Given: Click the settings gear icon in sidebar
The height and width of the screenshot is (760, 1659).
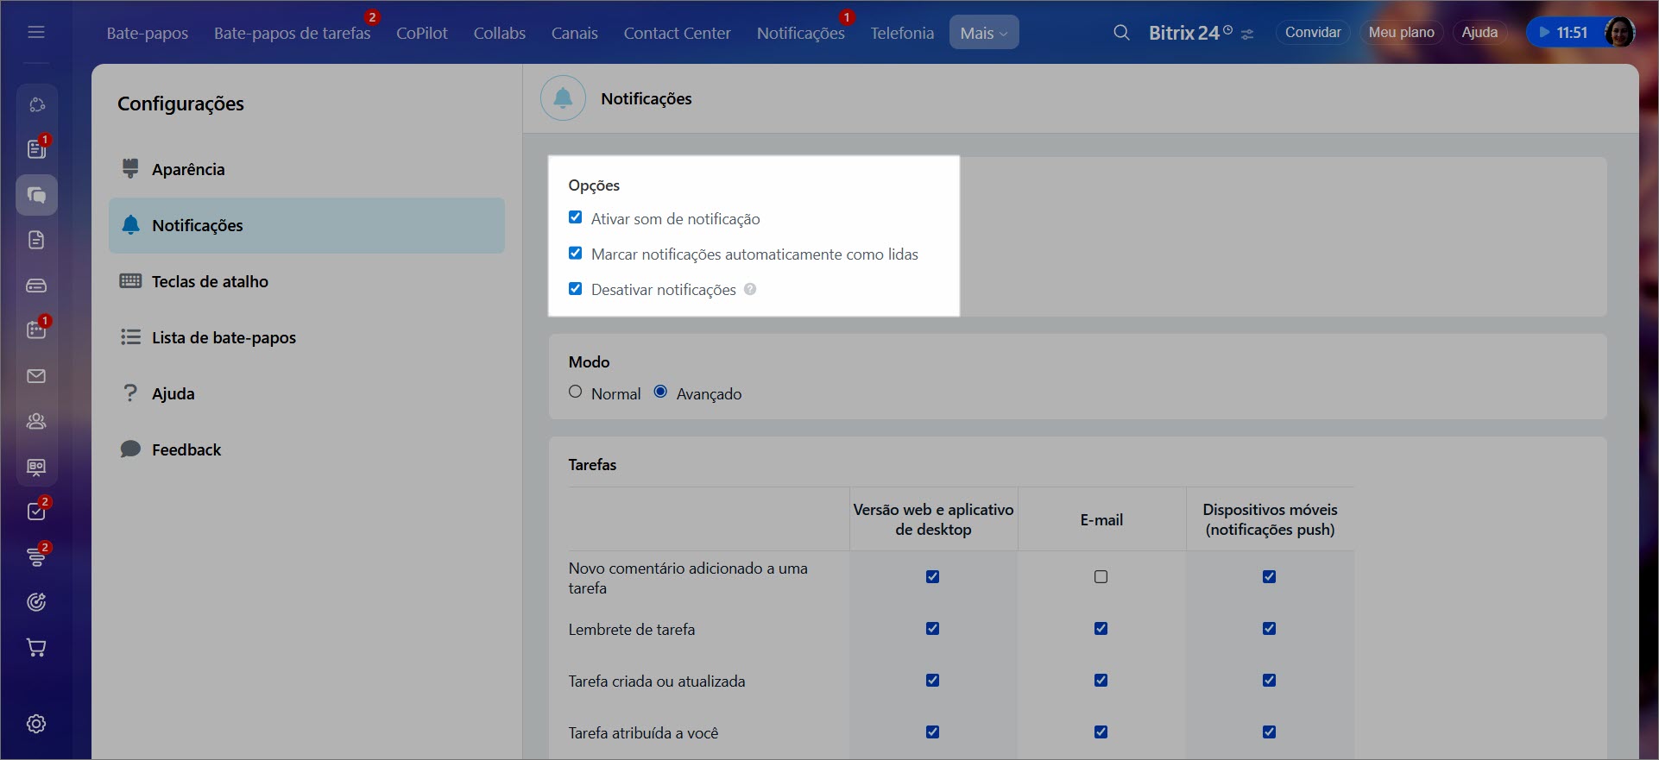Looking at the screenshot, I should (36, 724).
